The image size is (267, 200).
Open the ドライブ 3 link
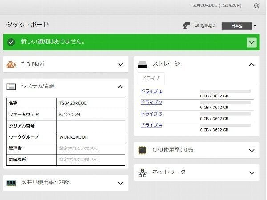[x=151, y=114]
